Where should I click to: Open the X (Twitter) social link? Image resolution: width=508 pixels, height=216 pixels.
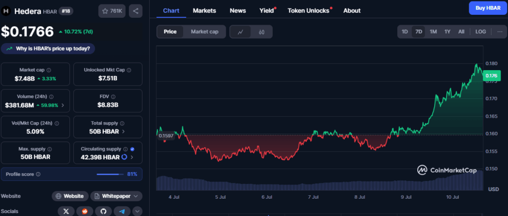(66, 212)
